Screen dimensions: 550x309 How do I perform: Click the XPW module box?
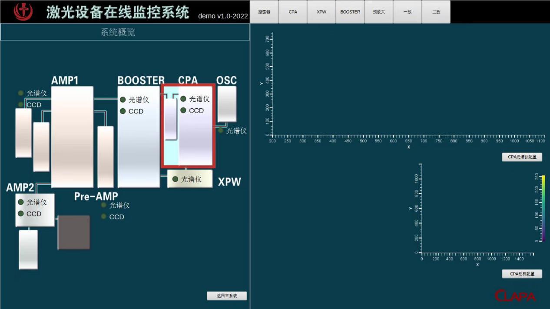point(190,179)
